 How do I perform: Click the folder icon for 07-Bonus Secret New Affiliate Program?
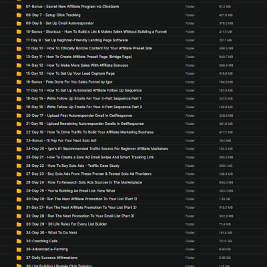click(19, 7)
